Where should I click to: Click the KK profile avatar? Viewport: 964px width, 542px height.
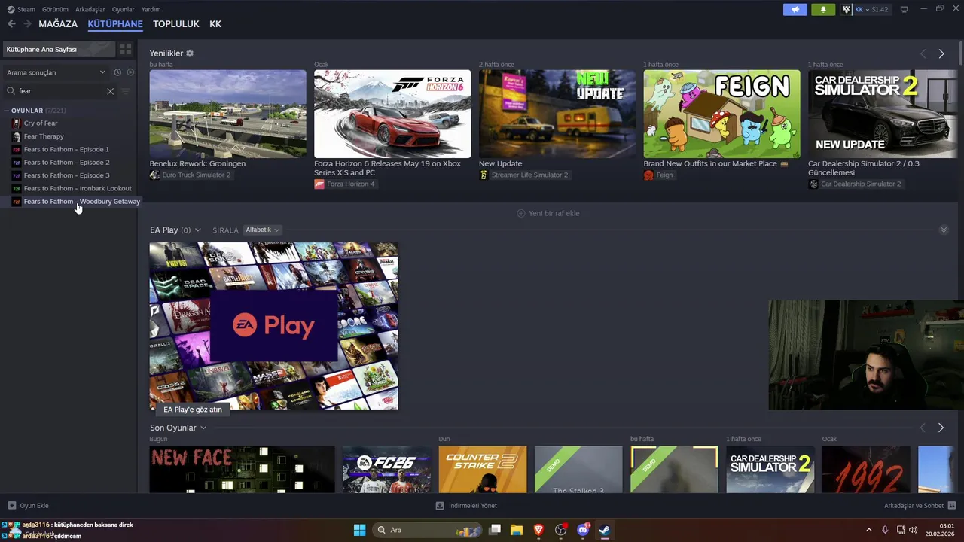[x=847, y=9]
